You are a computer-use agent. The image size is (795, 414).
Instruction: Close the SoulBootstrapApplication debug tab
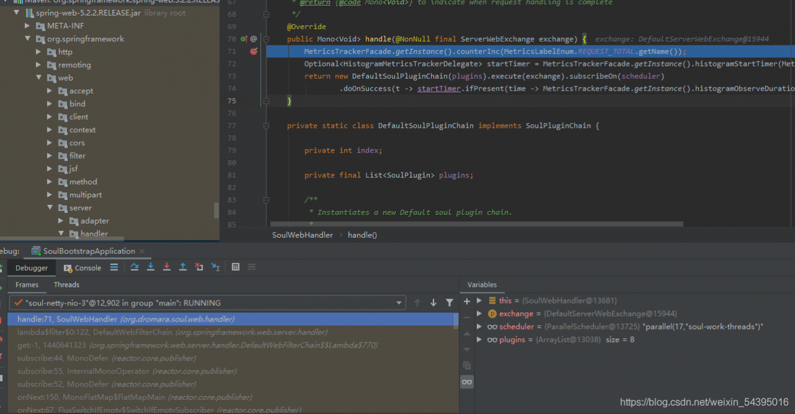coord(142,251)
